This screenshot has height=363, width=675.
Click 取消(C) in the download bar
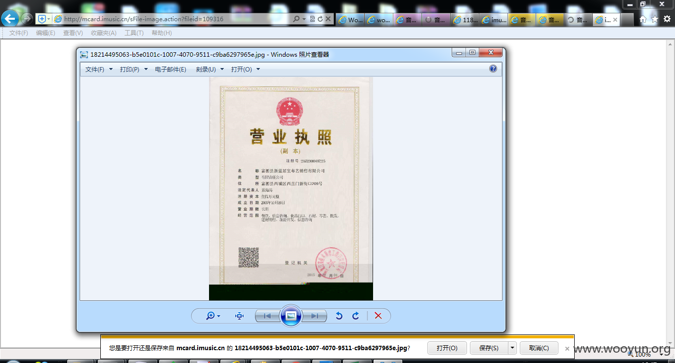(x=539, y=348)
